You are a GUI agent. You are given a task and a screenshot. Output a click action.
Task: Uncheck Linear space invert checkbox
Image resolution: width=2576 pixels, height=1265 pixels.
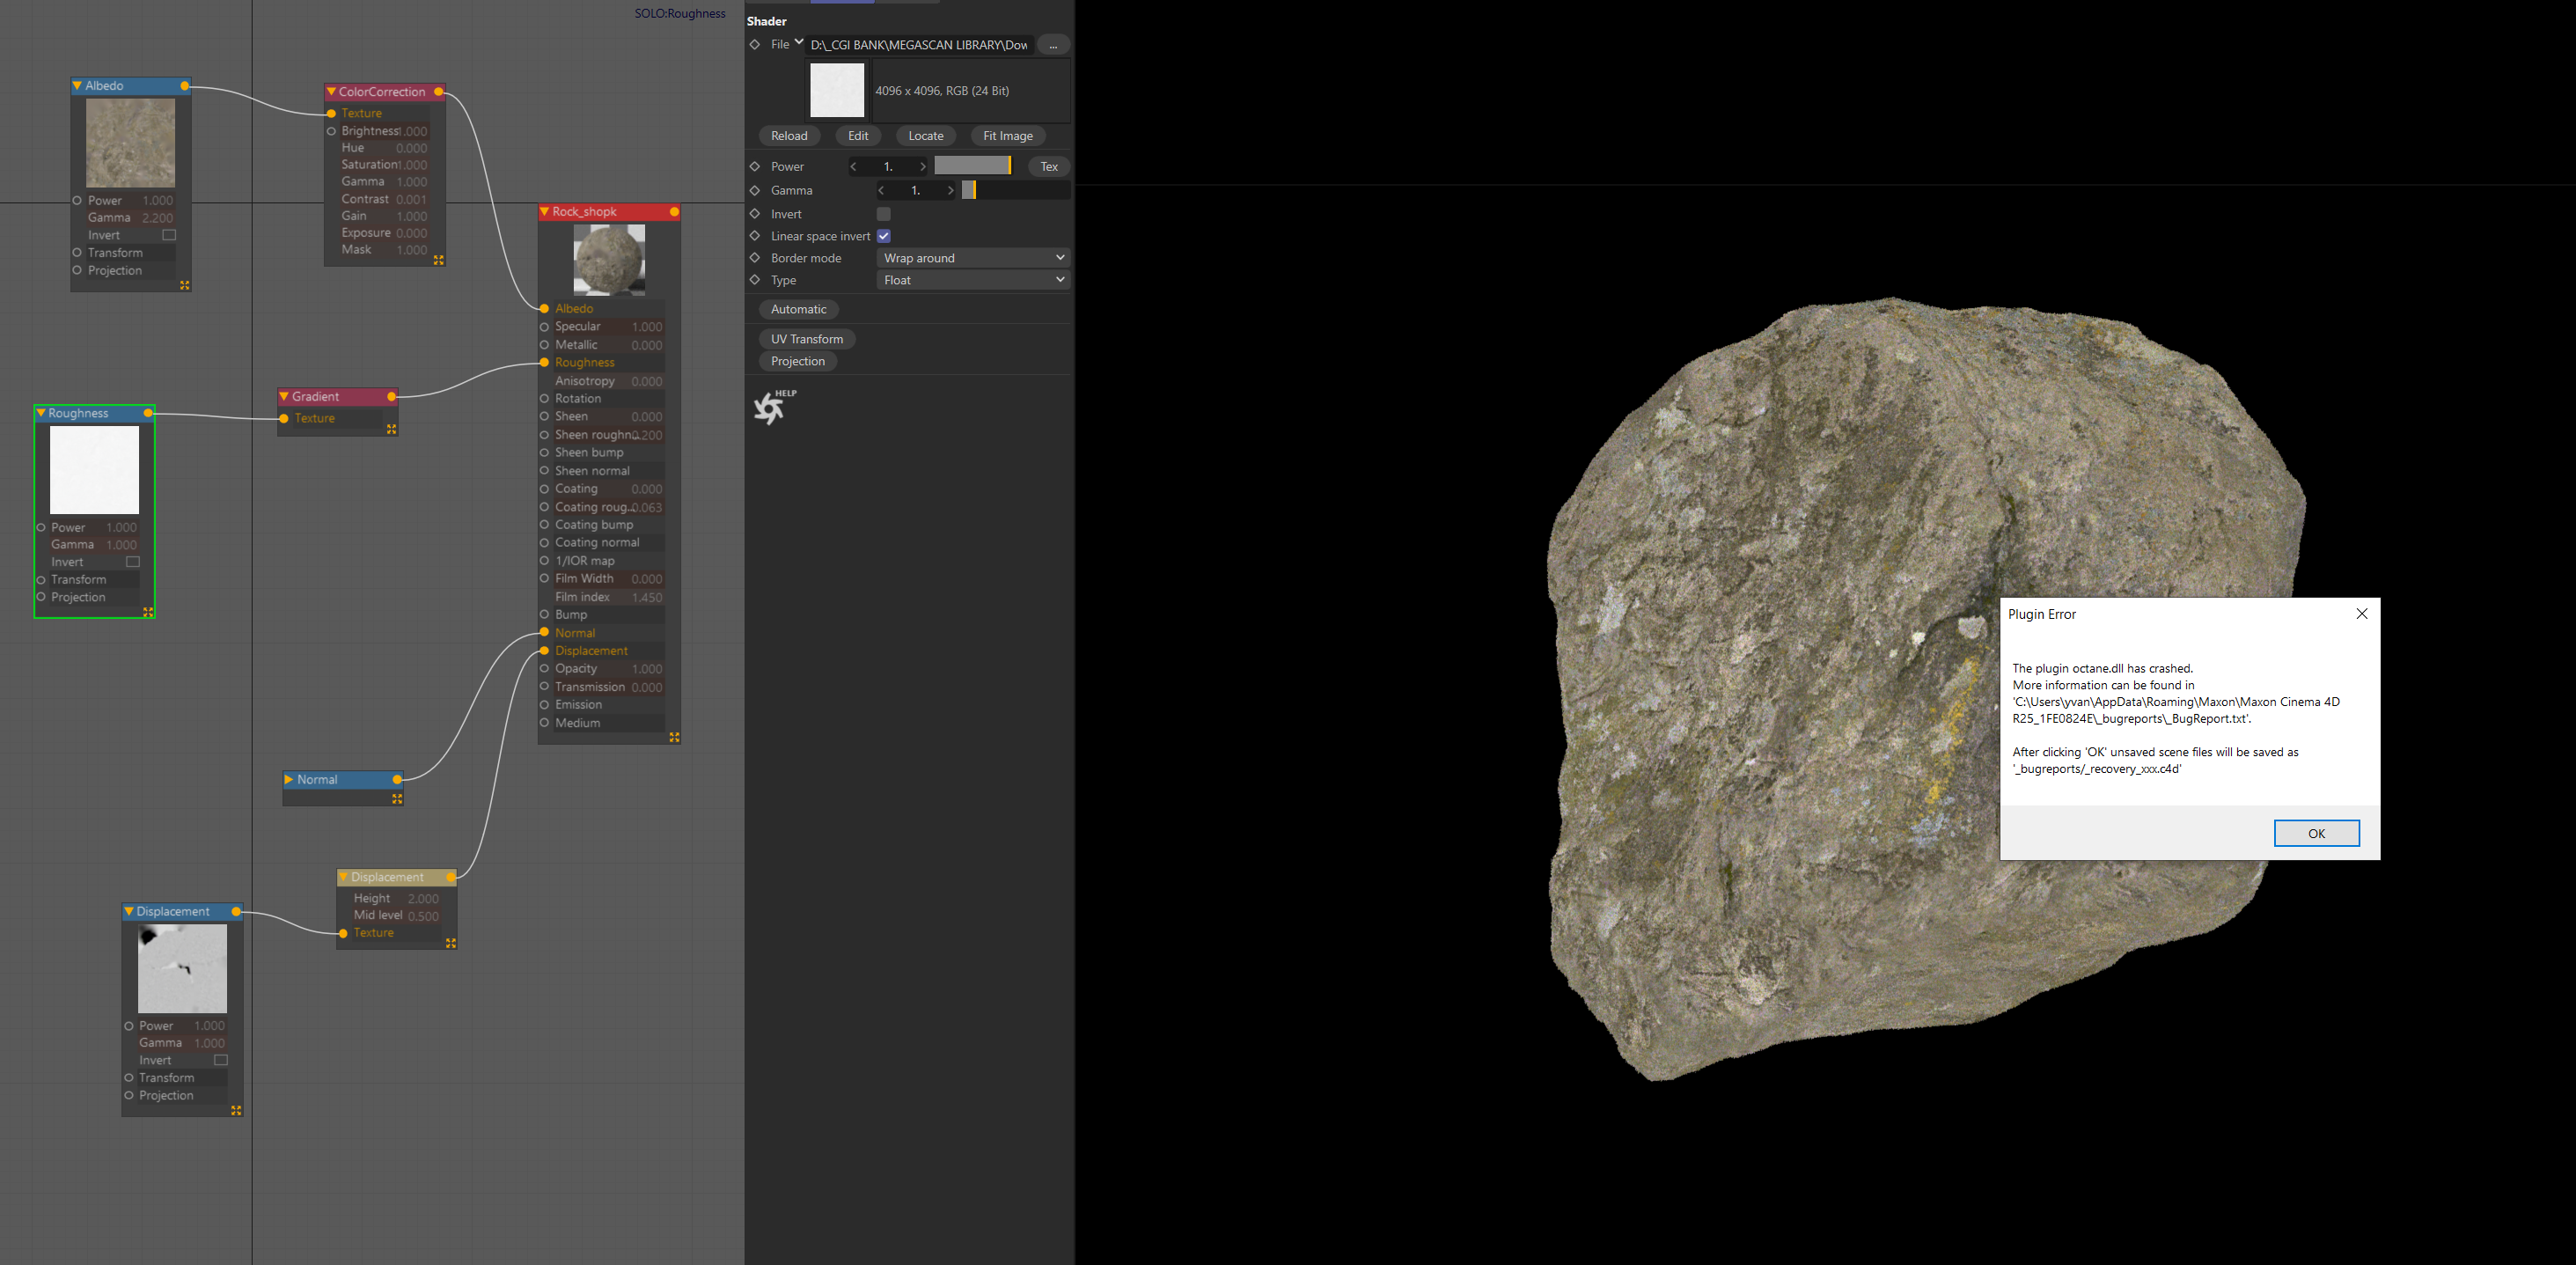click(883, 236)
